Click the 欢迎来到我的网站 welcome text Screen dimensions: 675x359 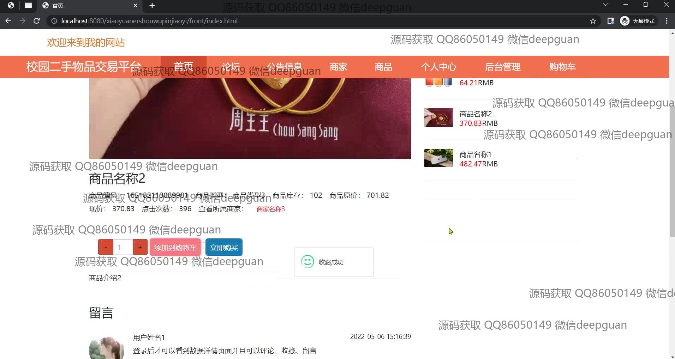86,43
